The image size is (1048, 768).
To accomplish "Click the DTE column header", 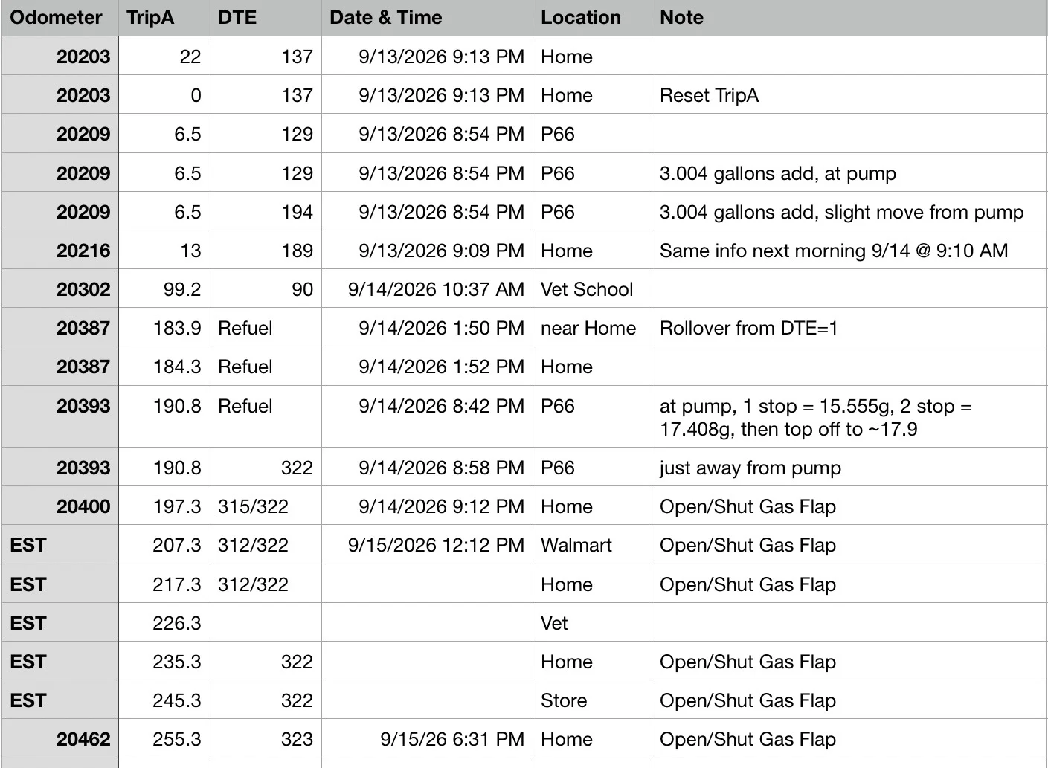I will [266, 18].
